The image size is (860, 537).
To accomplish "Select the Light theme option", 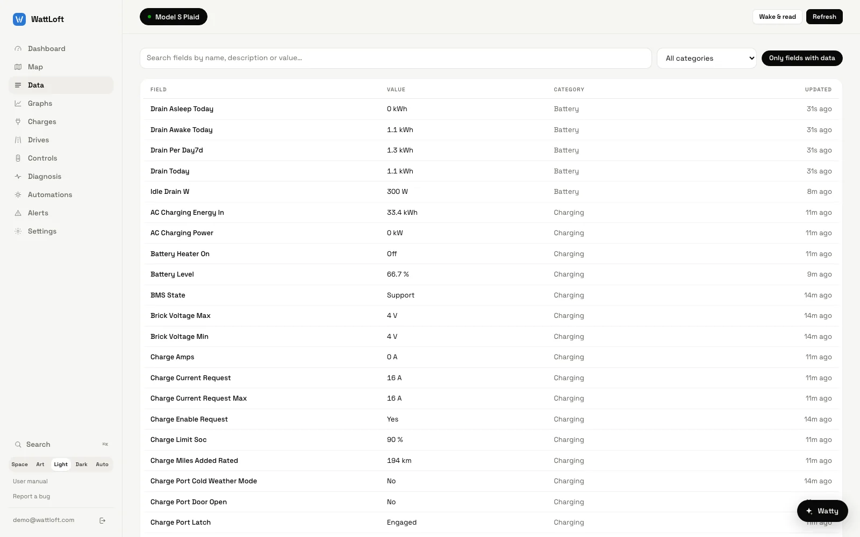I will (61, 465).
